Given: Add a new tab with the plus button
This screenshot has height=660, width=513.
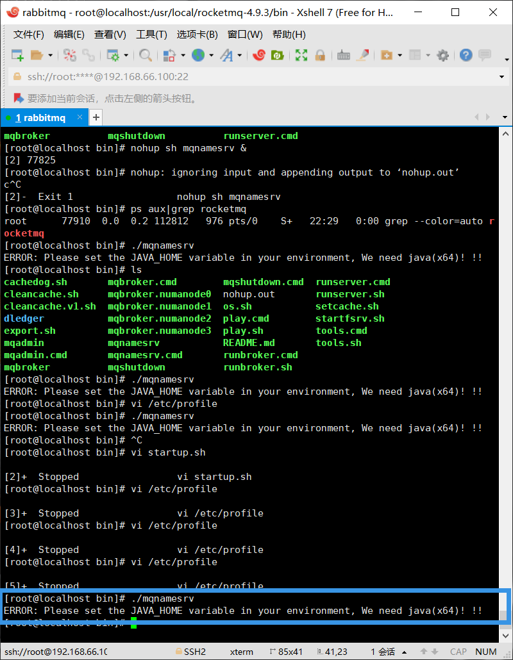Looking at the screenshot, I should click(x=96, y=117).
